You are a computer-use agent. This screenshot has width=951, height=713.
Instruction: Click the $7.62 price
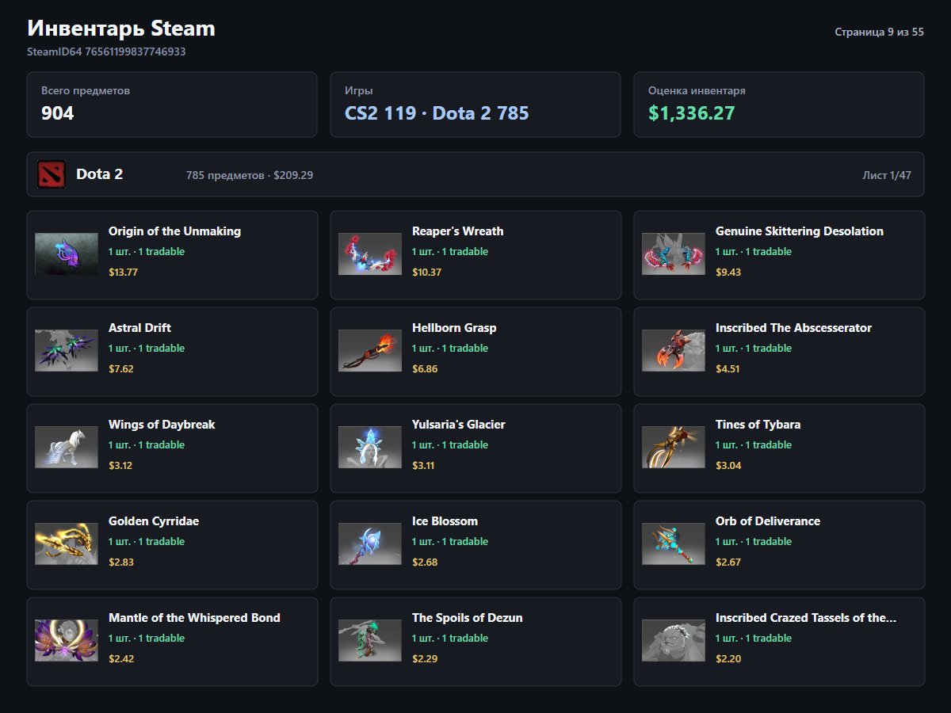(120, 368)
